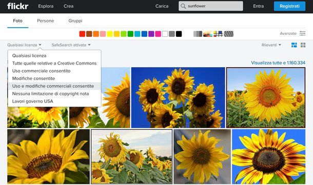
Task: Click the Carica upload link
Action: pyautogui.click(x=162, y=6)
